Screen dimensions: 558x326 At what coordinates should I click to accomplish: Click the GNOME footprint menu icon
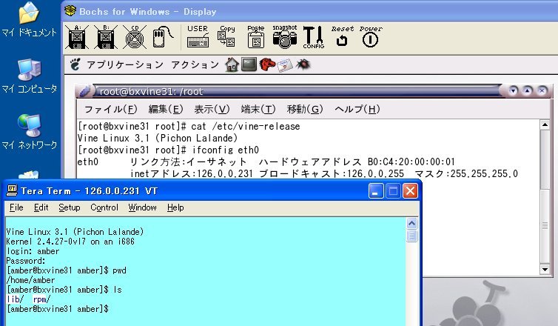(75, 64)
